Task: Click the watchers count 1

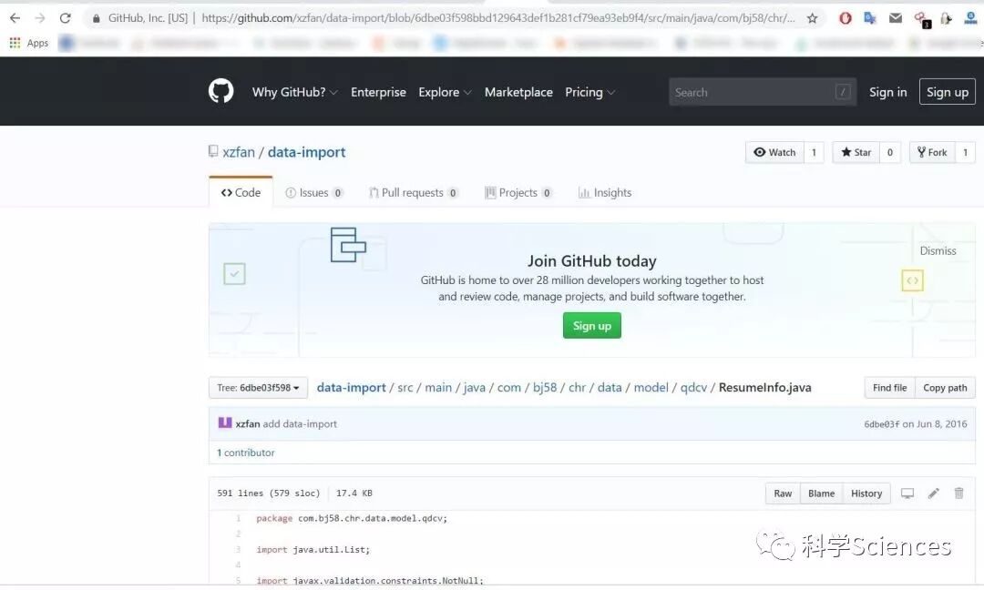Action: coord(814,152)
